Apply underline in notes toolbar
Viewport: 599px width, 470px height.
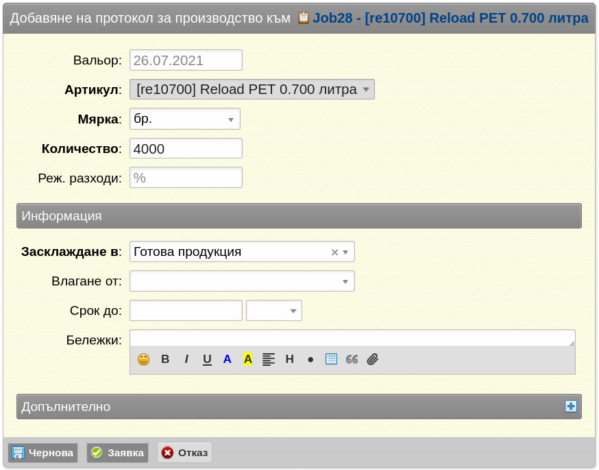(x=207, y=360)
